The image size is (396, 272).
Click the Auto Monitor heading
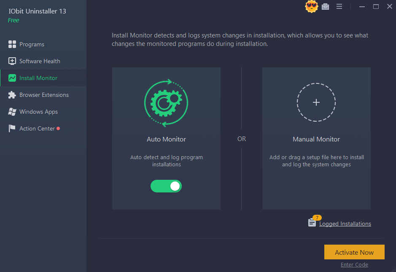pos(166,139)
